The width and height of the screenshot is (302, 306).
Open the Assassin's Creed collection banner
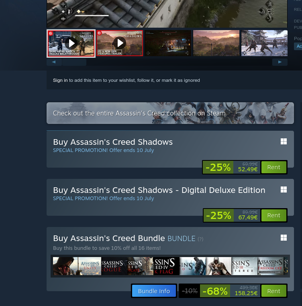170,113
